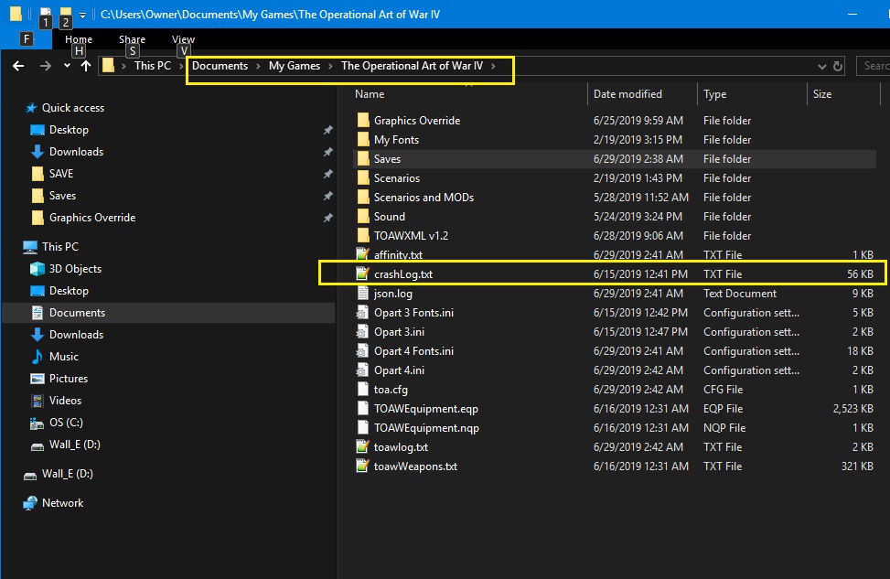
Task: Click Documents in the address breadcrumb
Action: coord(220,66)
